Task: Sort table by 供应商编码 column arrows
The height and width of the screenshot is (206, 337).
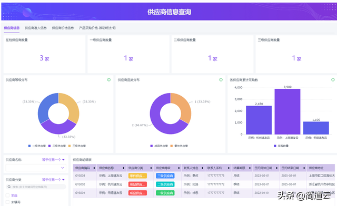Action: click(x=94, y=168)
